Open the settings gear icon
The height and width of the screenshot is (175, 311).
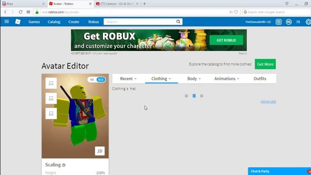click(308, 22)
